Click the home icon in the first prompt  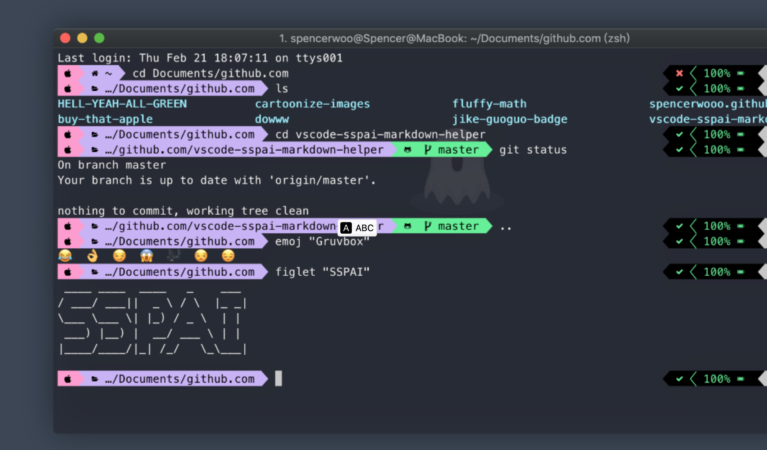click(94, 73)
